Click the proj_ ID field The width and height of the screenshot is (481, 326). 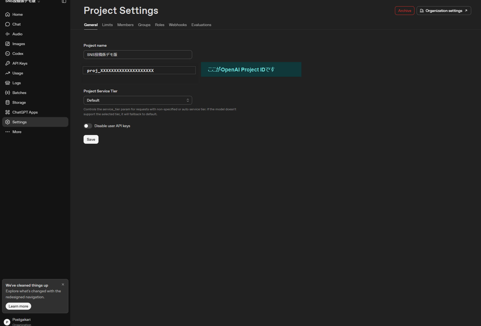click(139, 70)
